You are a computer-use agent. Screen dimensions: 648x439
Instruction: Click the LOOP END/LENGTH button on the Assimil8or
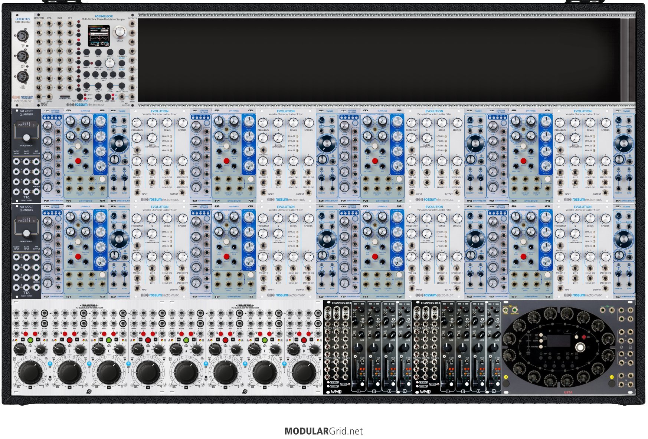122,86
